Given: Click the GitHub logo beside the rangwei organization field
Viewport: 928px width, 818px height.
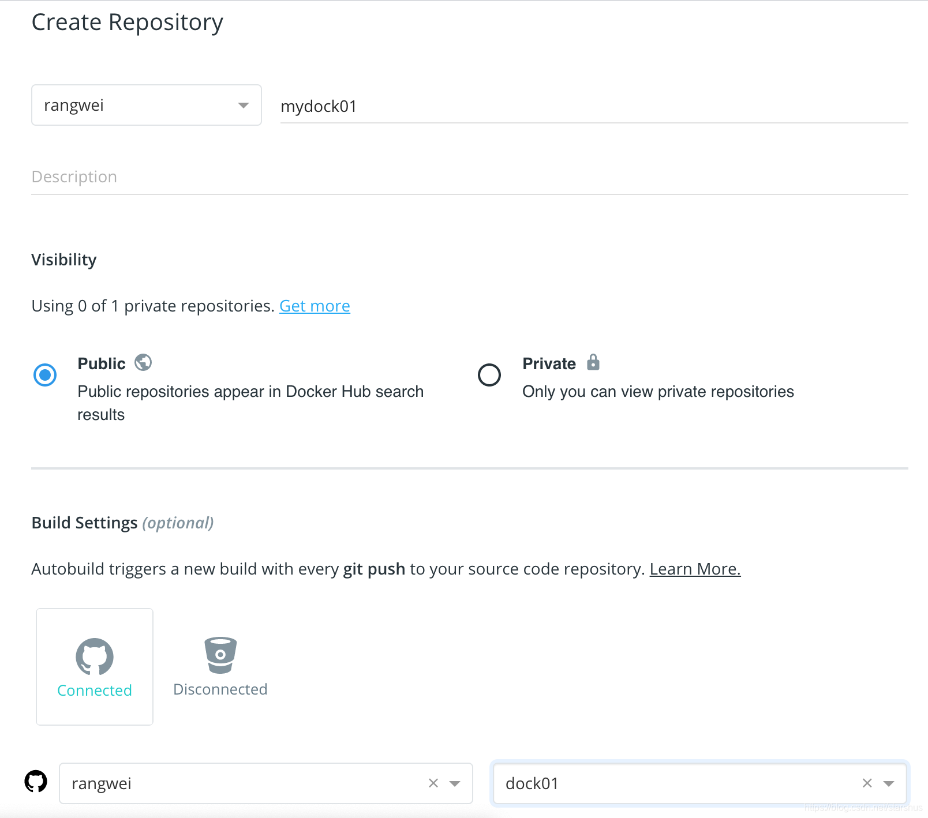Looking at the screenshot, I should [36, 782].
